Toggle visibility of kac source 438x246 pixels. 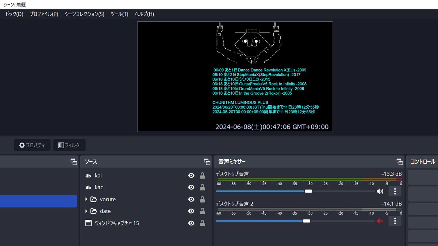pos(191,187)
